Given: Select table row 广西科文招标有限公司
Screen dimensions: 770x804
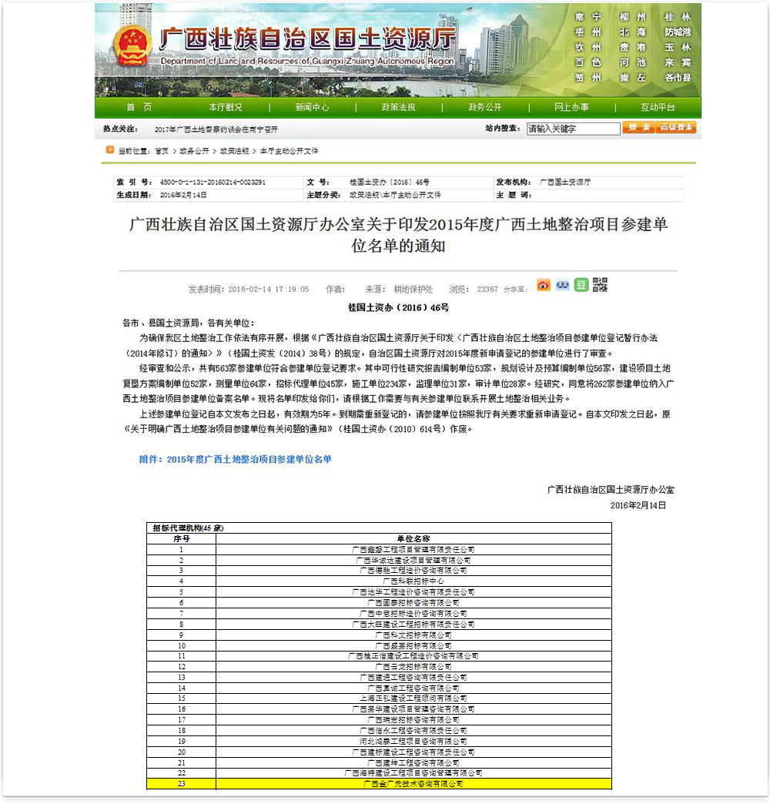Looking at the screenshot, I should [x=380, y=635].
